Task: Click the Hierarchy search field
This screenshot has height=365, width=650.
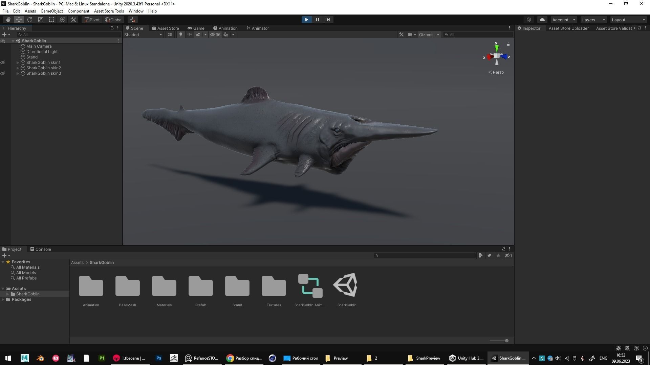Action: (69, 34)
